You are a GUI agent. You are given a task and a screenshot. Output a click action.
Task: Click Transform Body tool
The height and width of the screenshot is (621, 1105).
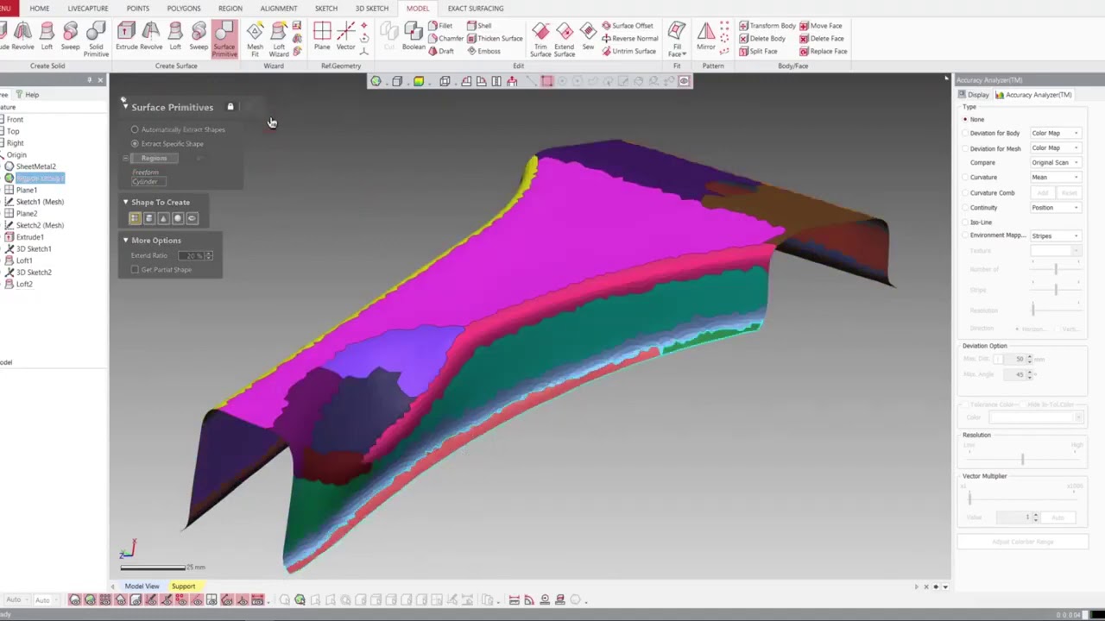pyautogui.click(x=767, y=26)
